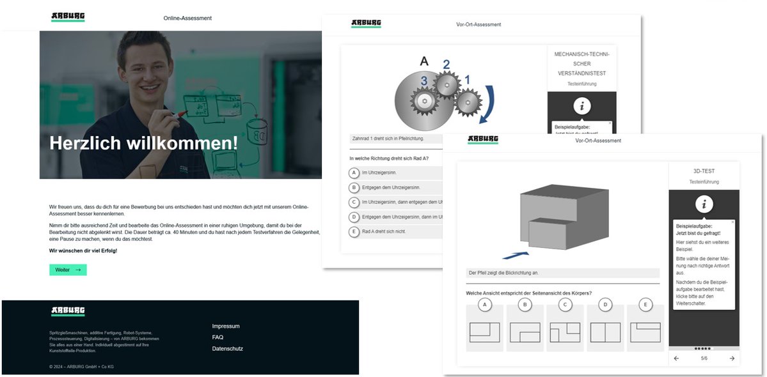
Task: Click the side-view drawing under 3D-Test option A
Action: click(485, 332)
